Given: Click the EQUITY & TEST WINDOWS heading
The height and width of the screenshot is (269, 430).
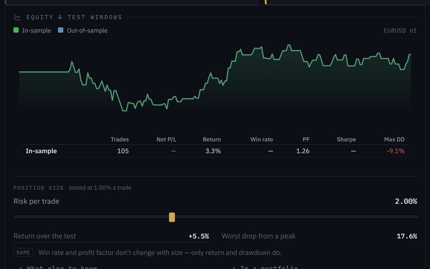Looking at the screenshot, I should pyautogui.click(x=74, y=17).
